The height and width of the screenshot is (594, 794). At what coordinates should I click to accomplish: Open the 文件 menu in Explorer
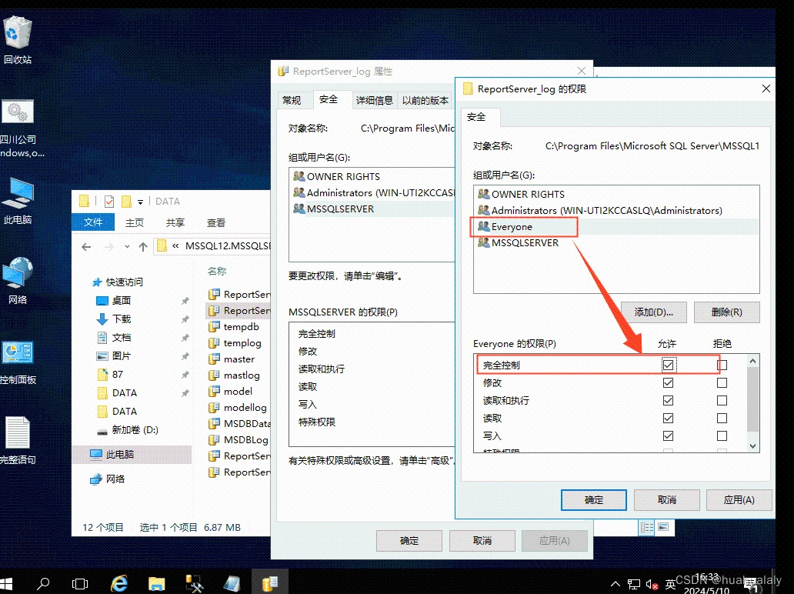click(x=92, y=222)
